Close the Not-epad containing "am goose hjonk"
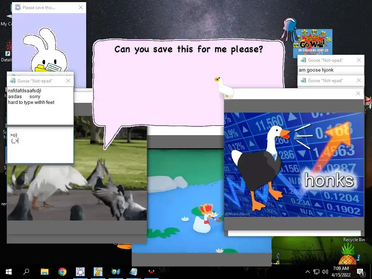The width and height of the screenshot is (372, 279). point(359,60)
